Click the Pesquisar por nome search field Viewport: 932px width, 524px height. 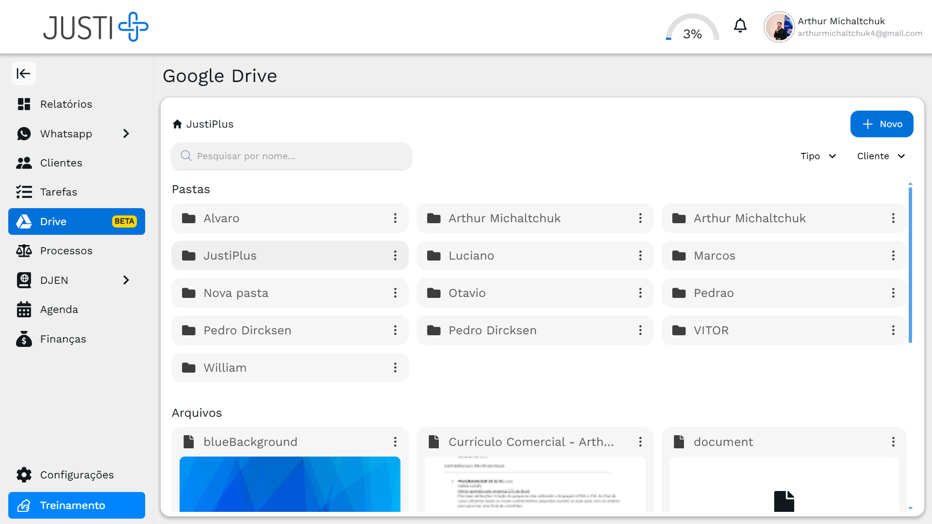[291, 156]
